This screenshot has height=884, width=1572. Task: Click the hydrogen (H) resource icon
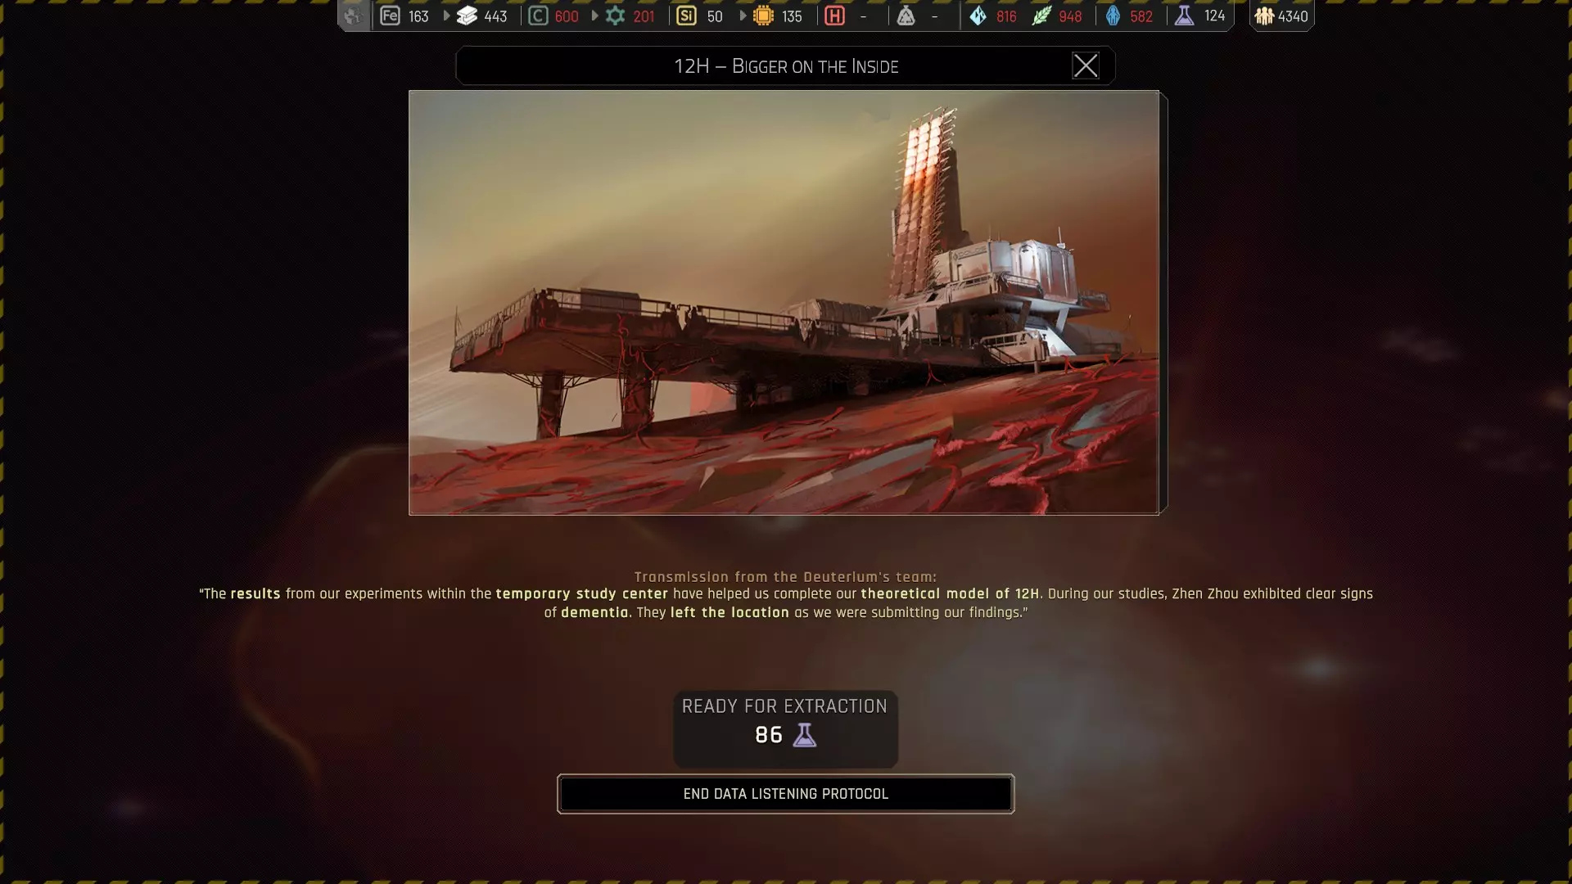coord(834,16)
